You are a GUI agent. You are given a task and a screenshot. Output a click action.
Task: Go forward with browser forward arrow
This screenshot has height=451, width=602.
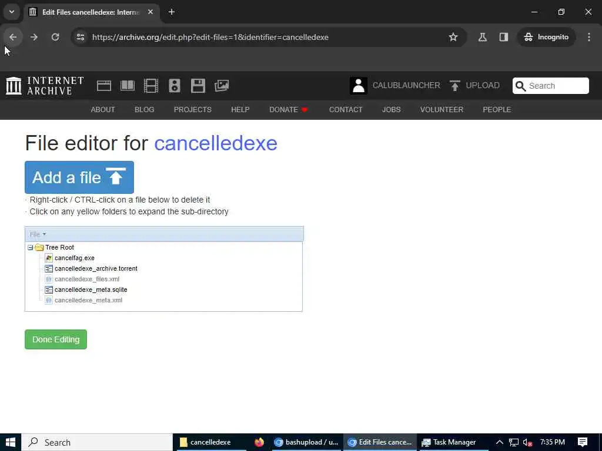34,37
